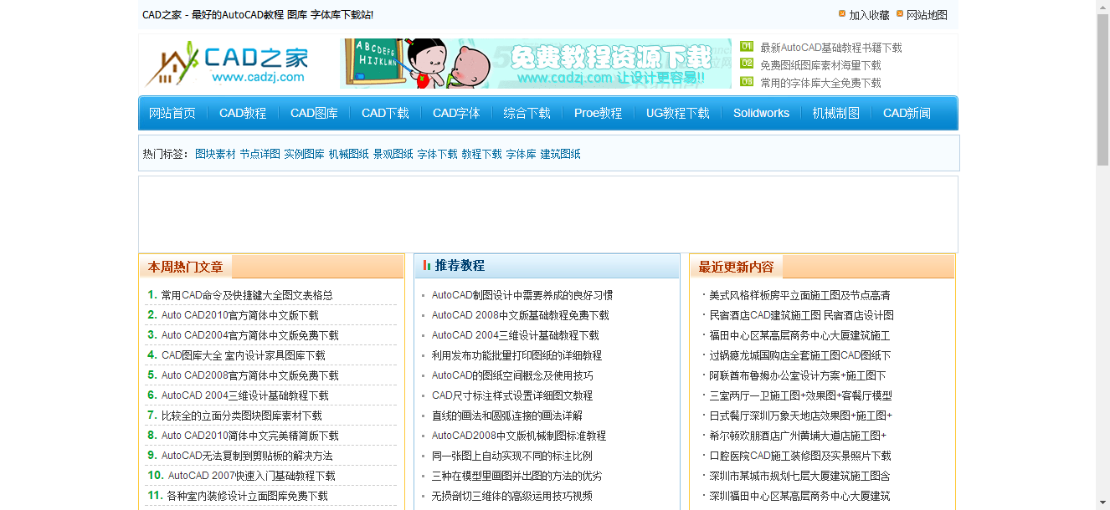This screenshot has width=1110, height=510.
Task: Switch to the CAD字体 section
Action: click(456, 113)
